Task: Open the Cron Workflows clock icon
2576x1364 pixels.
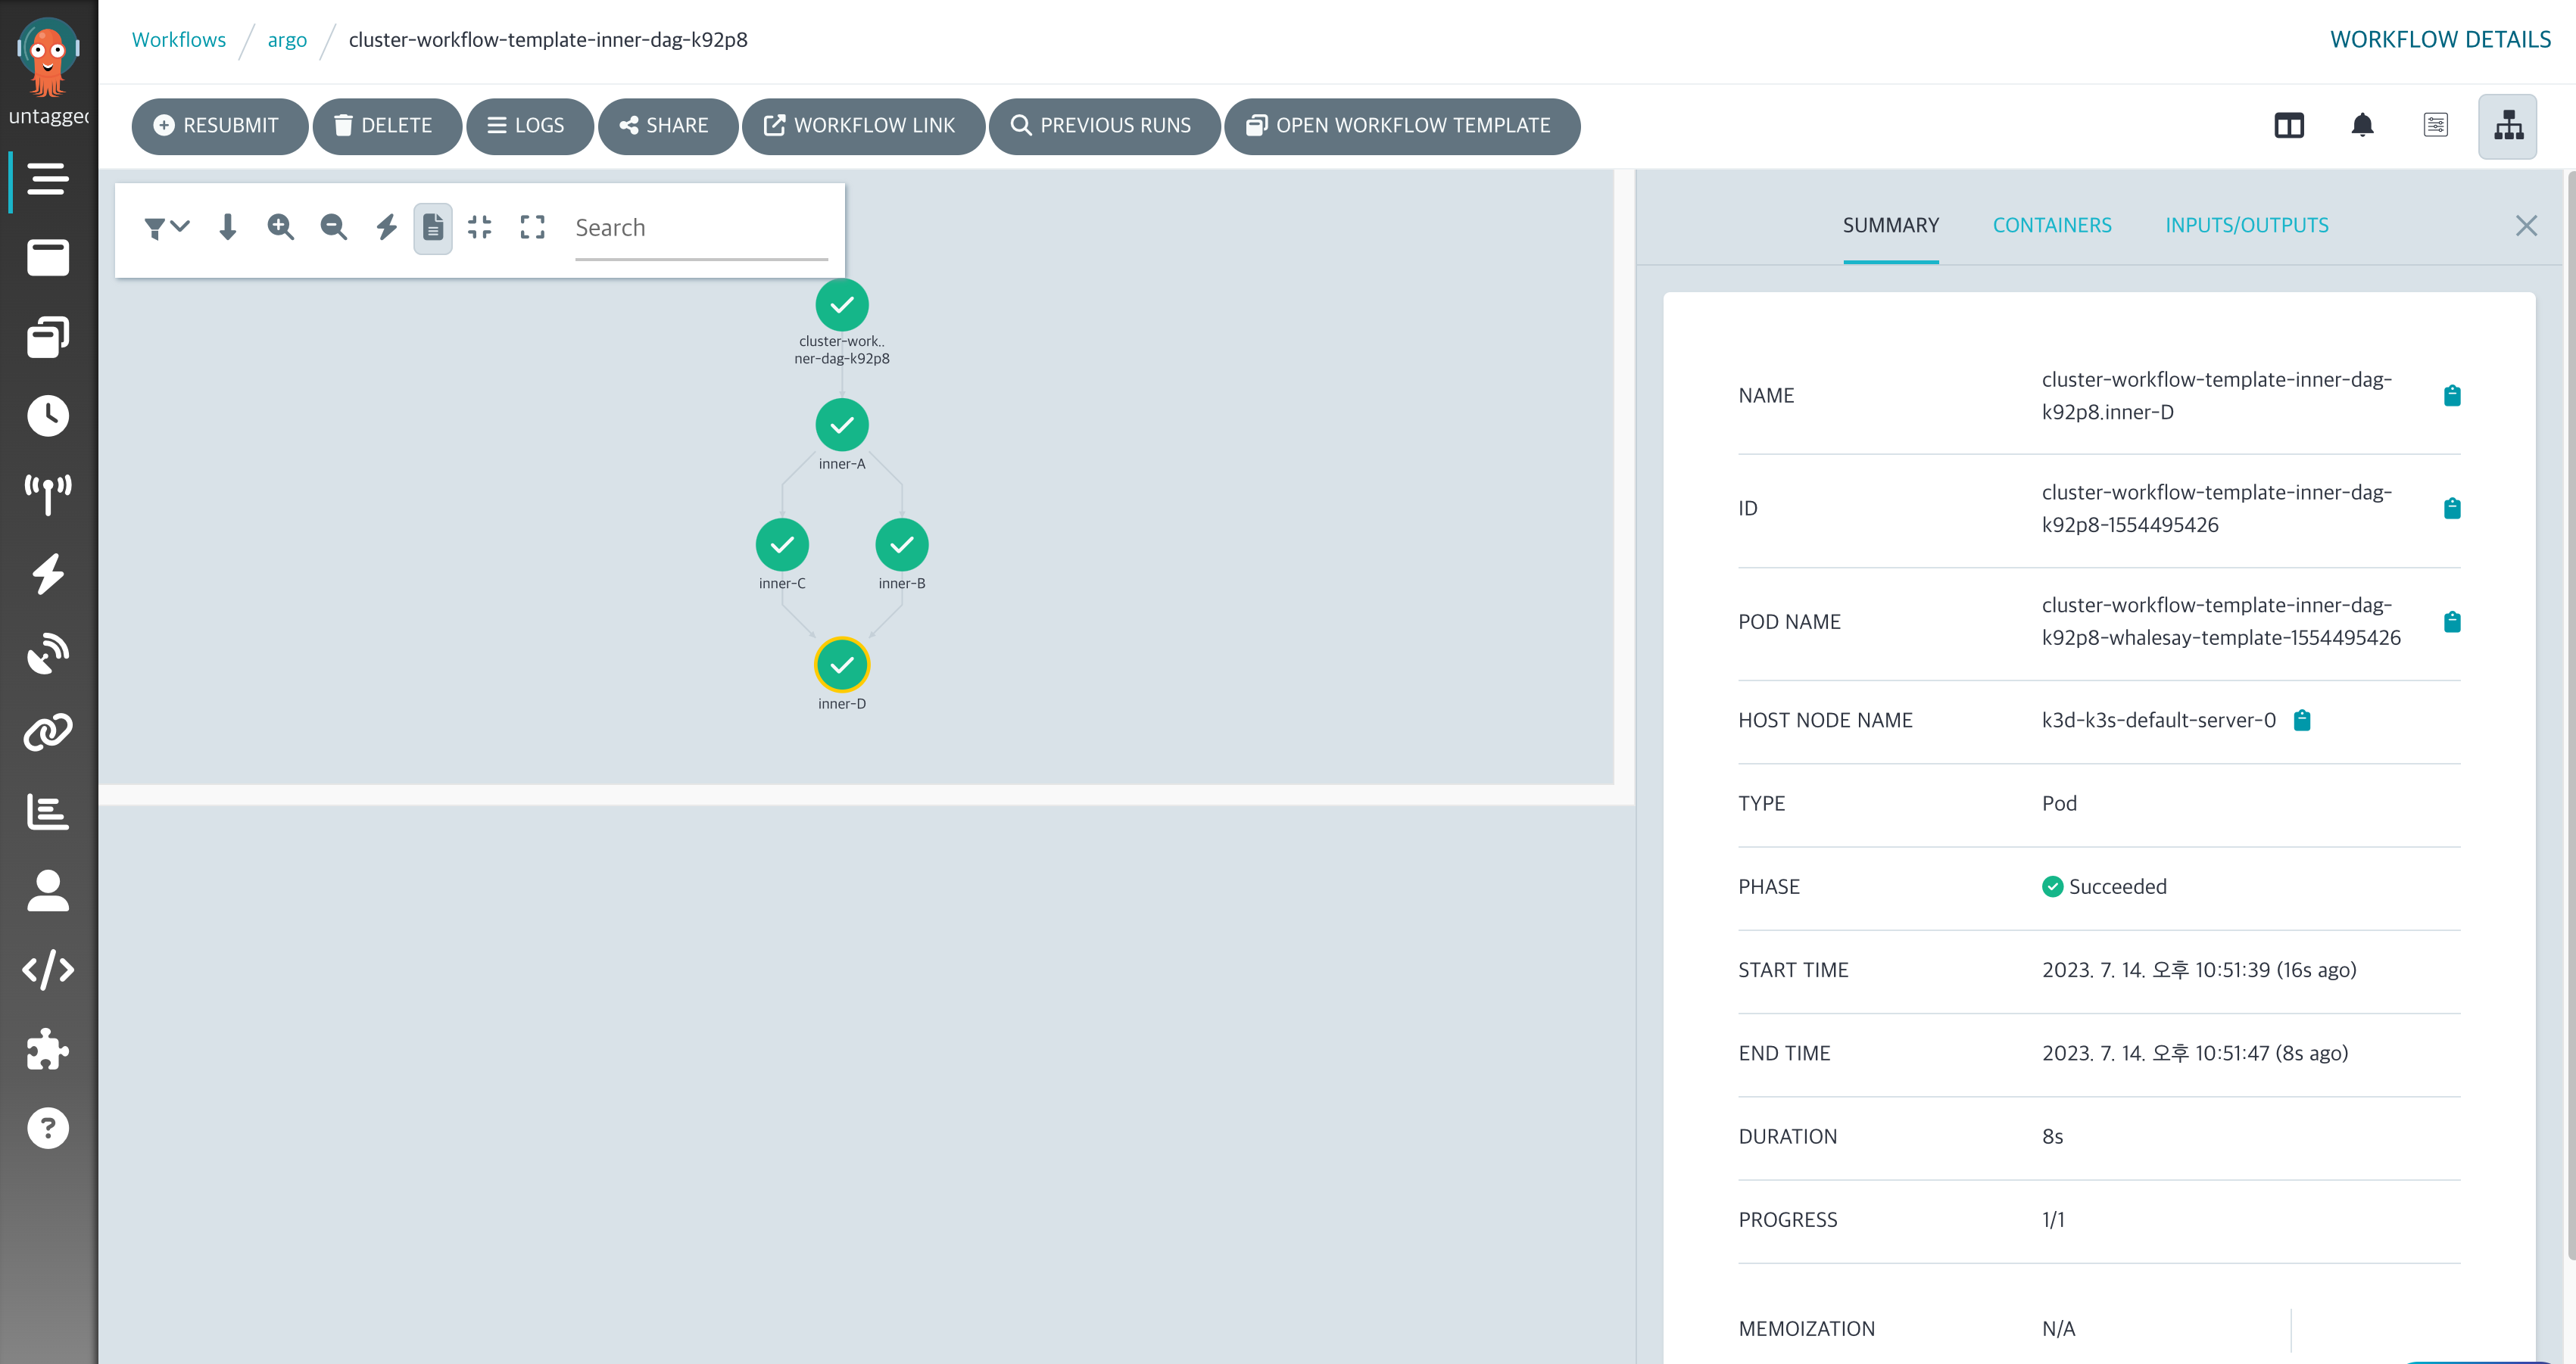Action: pos(47,415)
